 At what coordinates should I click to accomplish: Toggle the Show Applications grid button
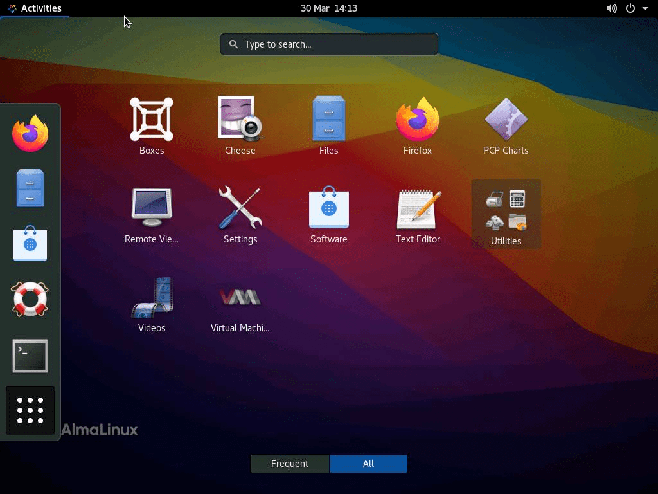click(x=30, y=410)
